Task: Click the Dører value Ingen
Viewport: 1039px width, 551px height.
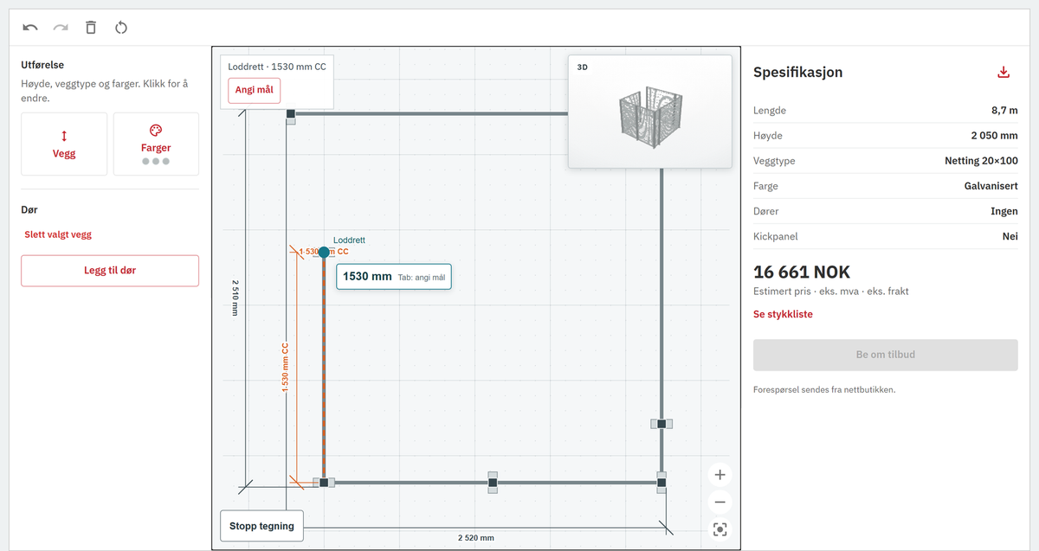Action: click(1004, 211)
